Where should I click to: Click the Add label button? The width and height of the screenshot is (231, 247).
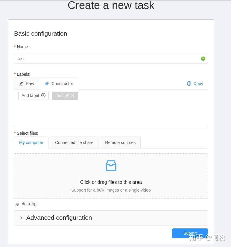(30, 96)
